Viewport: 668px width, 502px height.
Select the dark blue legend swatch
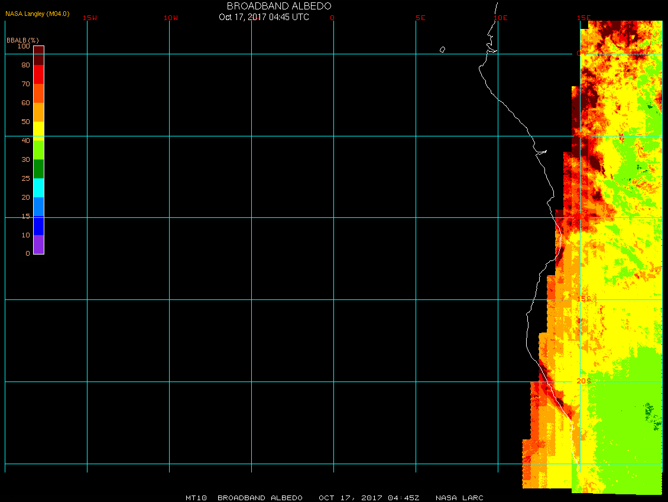click(38, 225)
